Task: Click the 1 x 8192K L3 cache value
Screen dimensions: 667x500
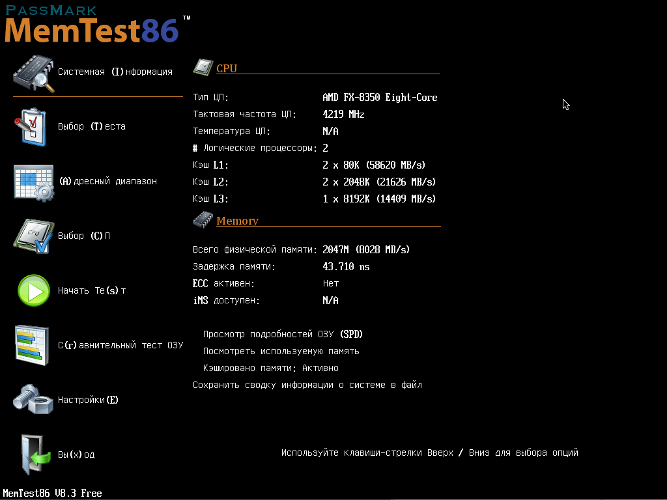Action: pyautogui.click(x=379, y=199)
